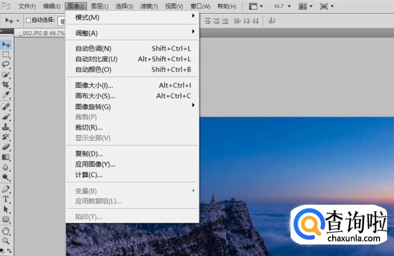394x256 pixels.
Task: Choose 计算(C)... menu entry
Action: point(132,175)
